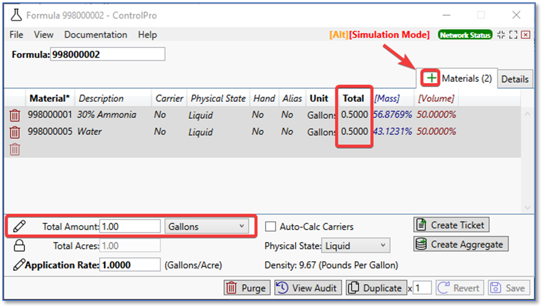The image size is (543, 308).
Task: Switch to the Details tab
Action: (515, 79)
